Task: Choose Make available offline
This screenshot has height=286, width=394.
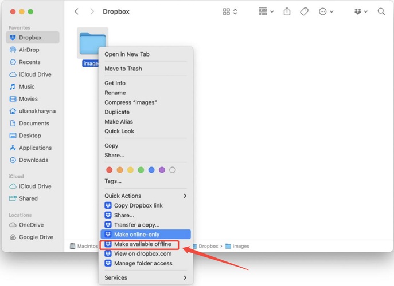Action: pyautogui.click(x=146, y=244)
